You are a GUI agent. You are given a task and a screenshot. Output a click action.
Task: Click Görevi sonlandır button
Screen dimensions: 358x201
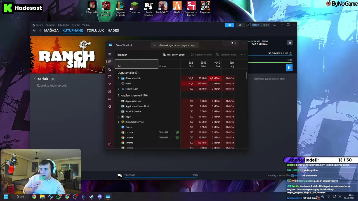[201, 55]
